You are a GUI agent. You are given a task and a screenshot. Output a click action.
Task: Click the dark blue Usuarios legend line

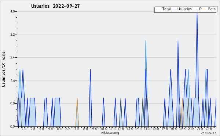(174, 9)
